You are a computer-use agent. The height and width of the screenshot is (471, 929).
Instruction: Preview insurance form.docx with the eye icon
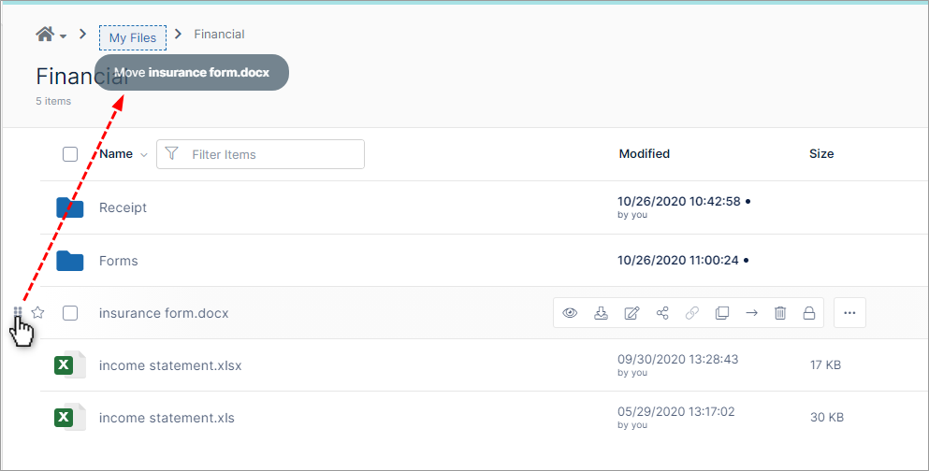(x=571, y=313)
